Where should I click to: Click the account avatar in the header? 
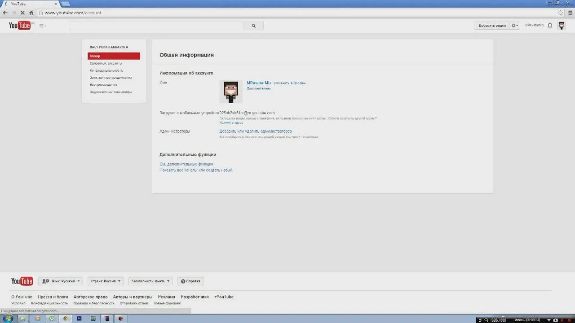[562, 26]
